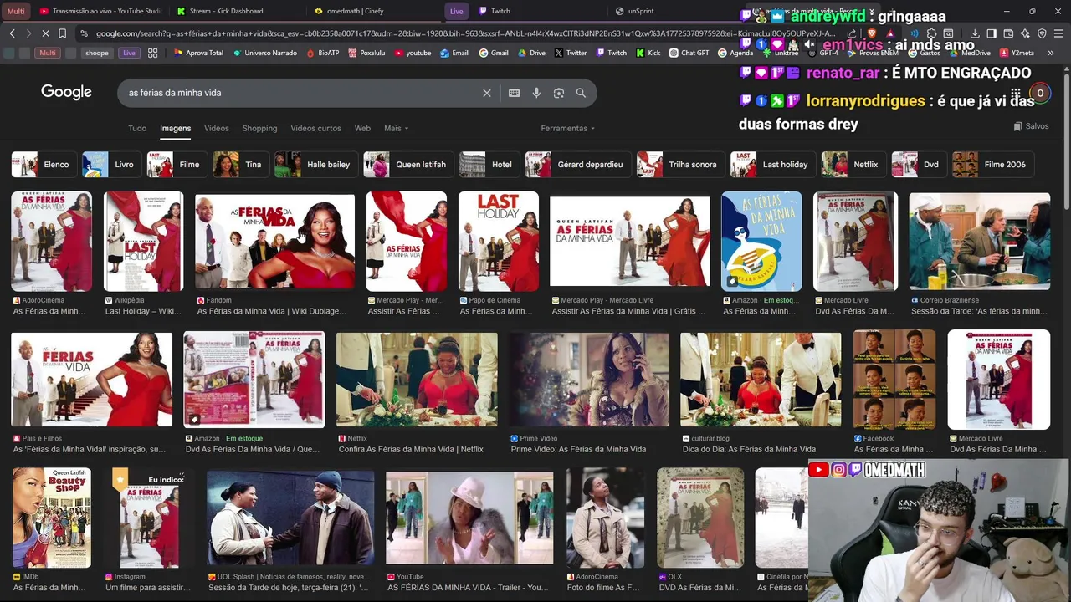Open Salvos saved items

click(x=1031, y=126)
